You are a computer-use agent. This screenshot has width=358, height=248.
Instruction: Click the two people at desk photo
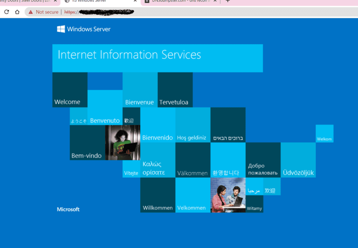pyautogui.click(x=228, y=195)
